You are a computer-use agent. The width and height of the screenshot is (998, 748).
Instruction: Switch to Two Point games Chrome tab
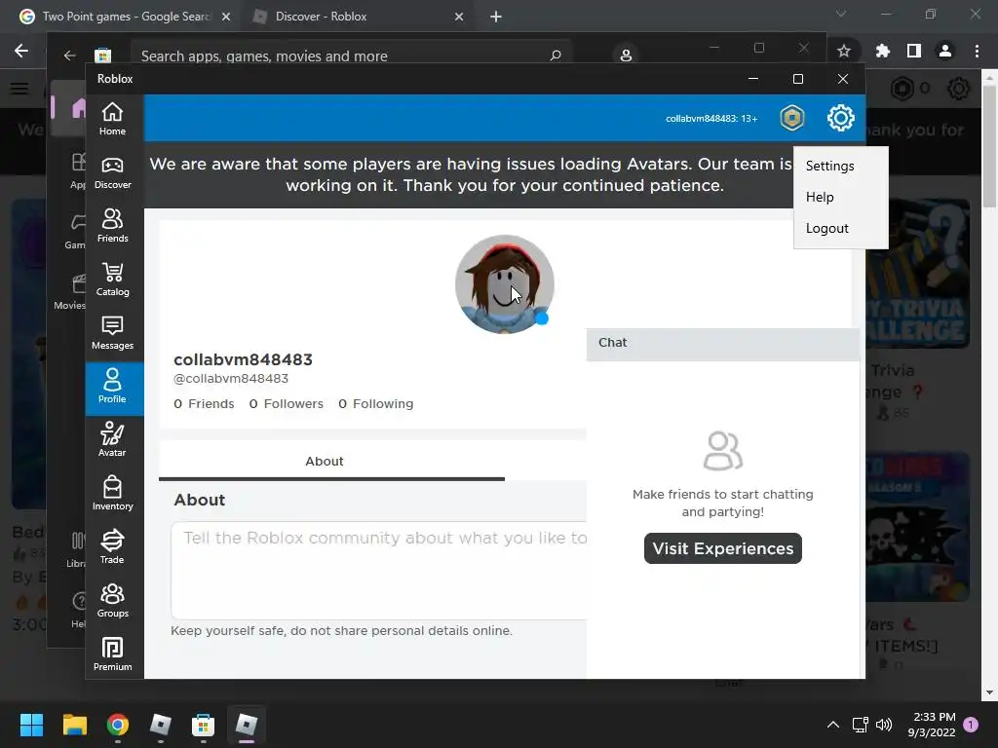tap(126, 17)
